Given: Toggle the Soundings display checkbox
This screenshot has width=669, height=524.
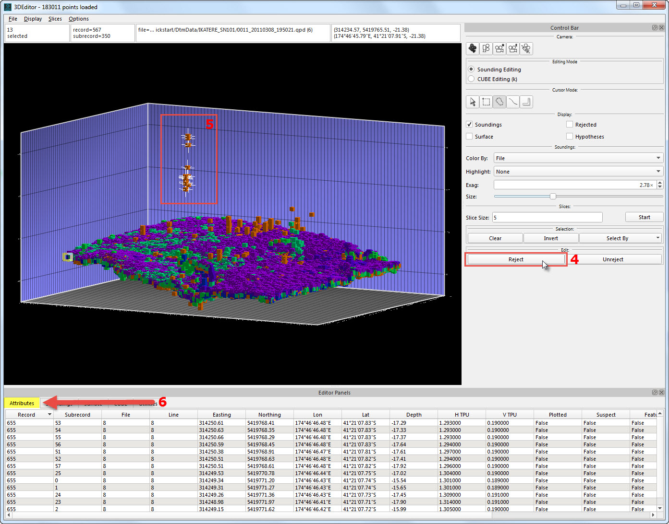Looking at the screenshot, I should pyautogui.click(x=470, y=125).
